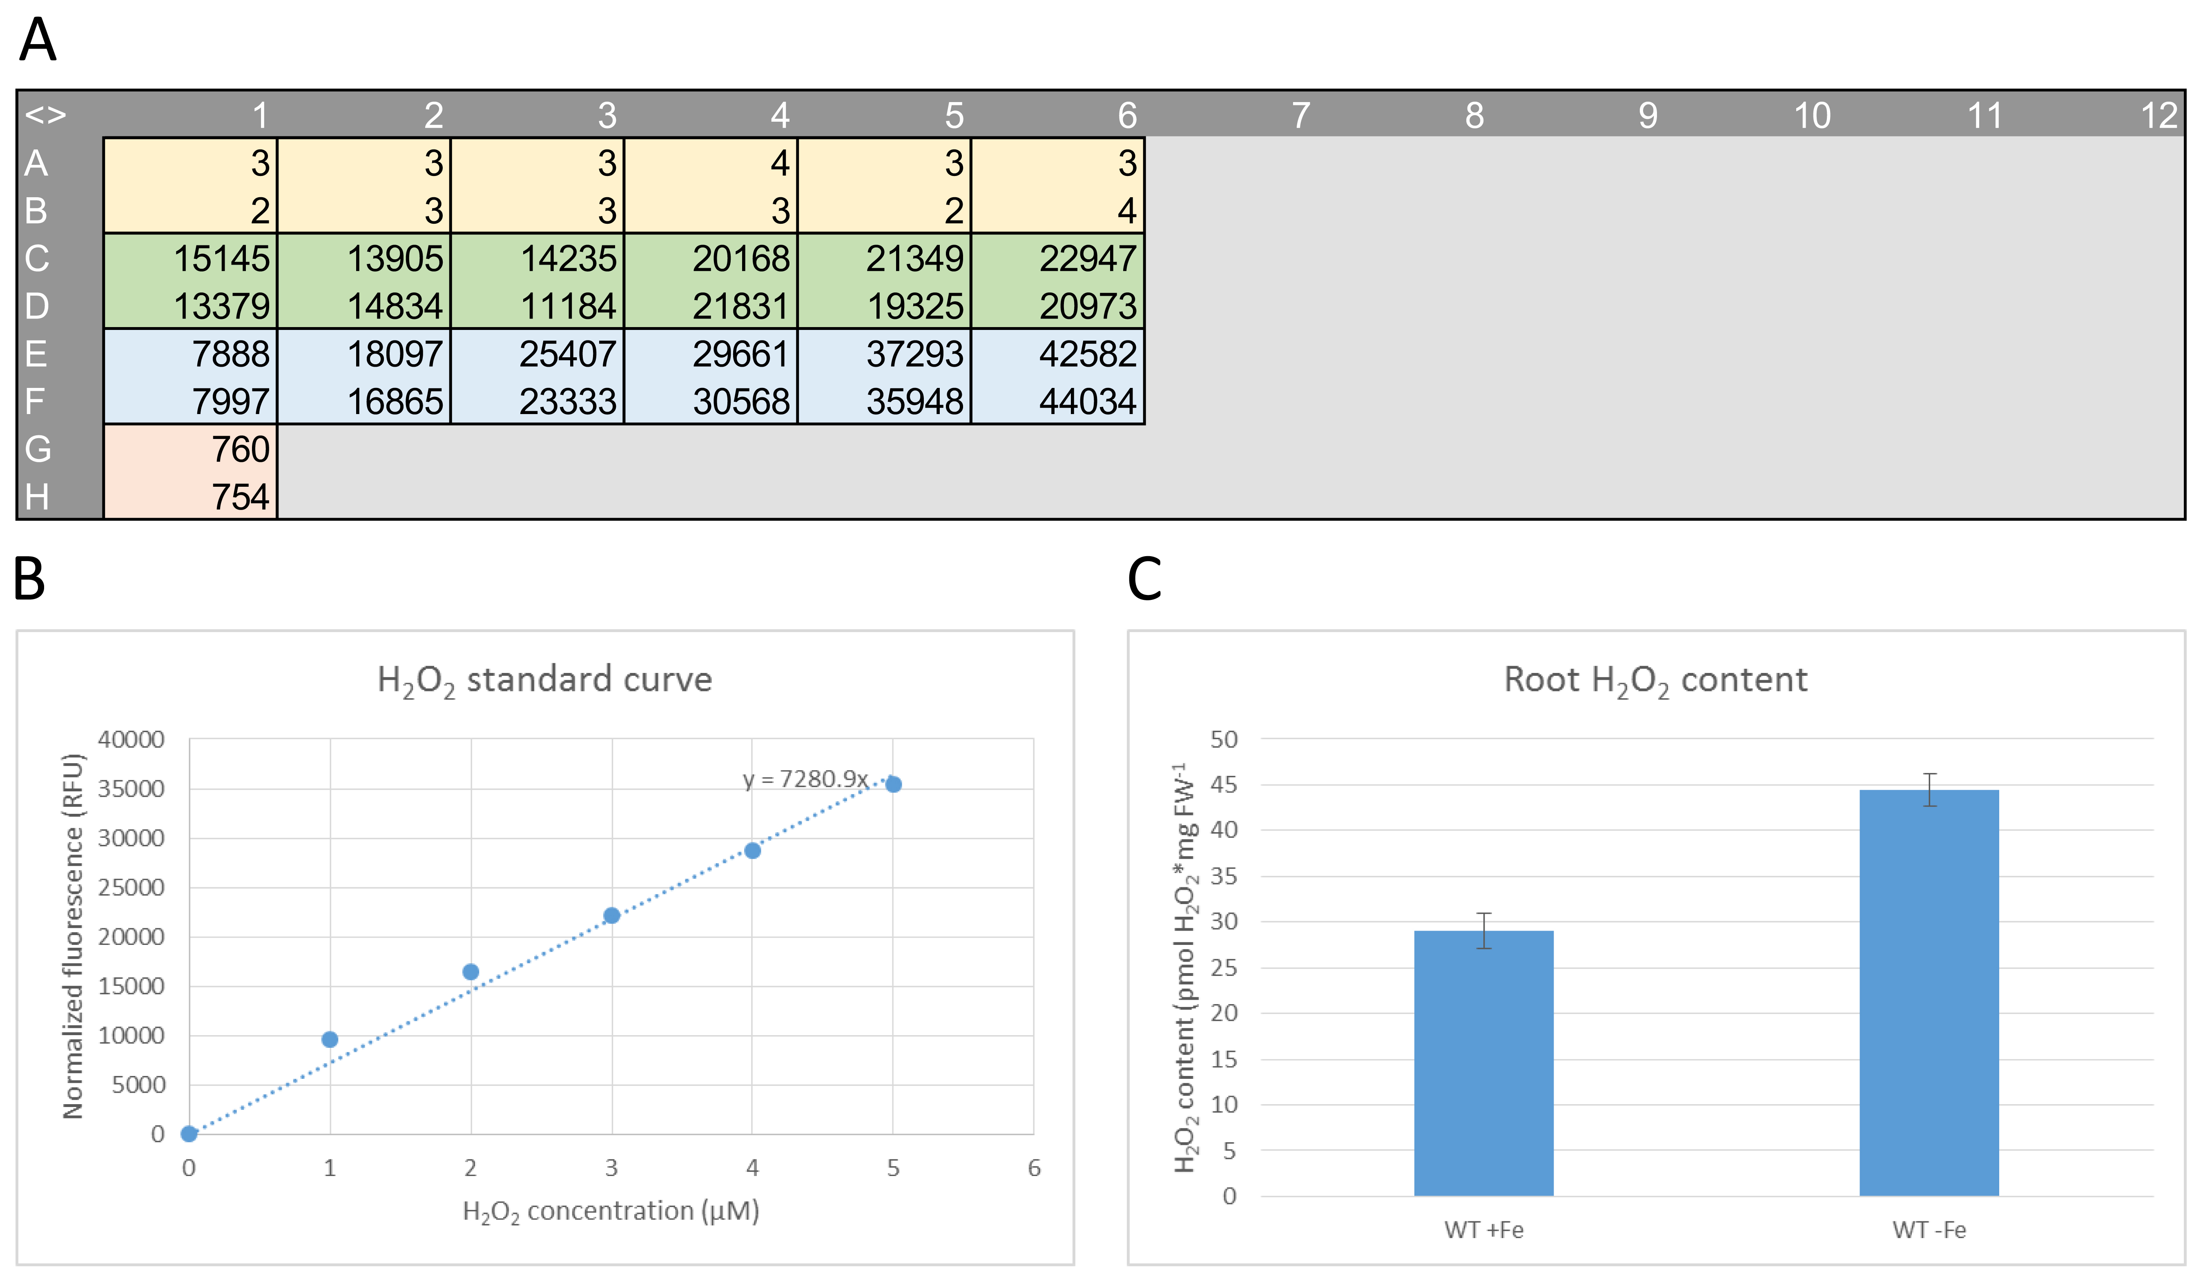The image size is (2212, 1283).
Task: Click row header E of the plate
Action: click(35, 354)
